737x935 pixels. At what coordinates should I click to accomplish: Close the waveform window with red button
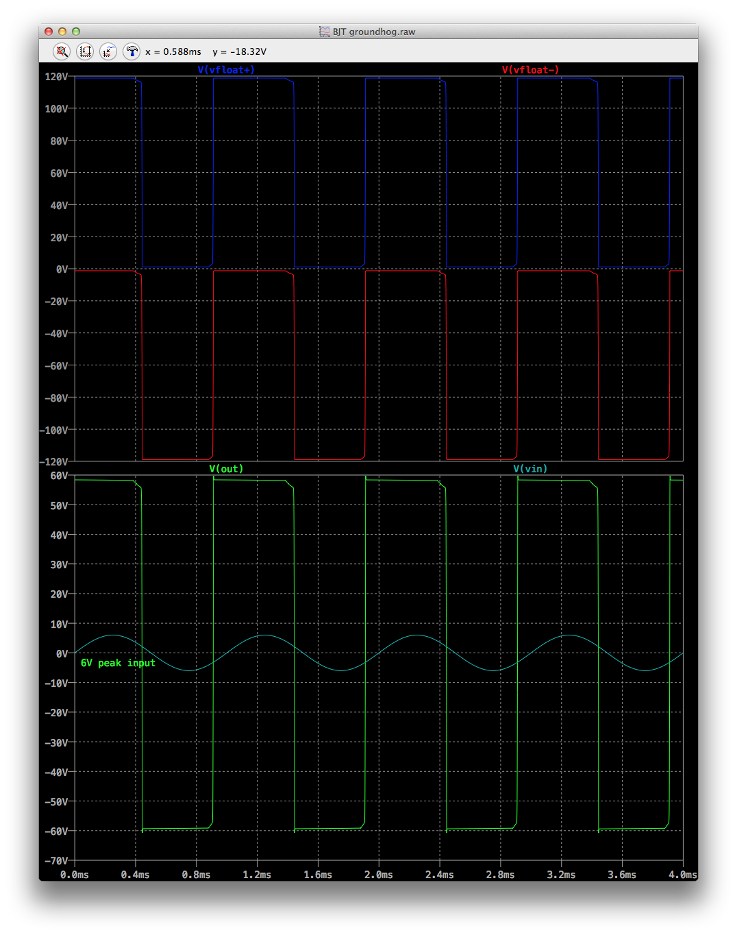[49, 32]
